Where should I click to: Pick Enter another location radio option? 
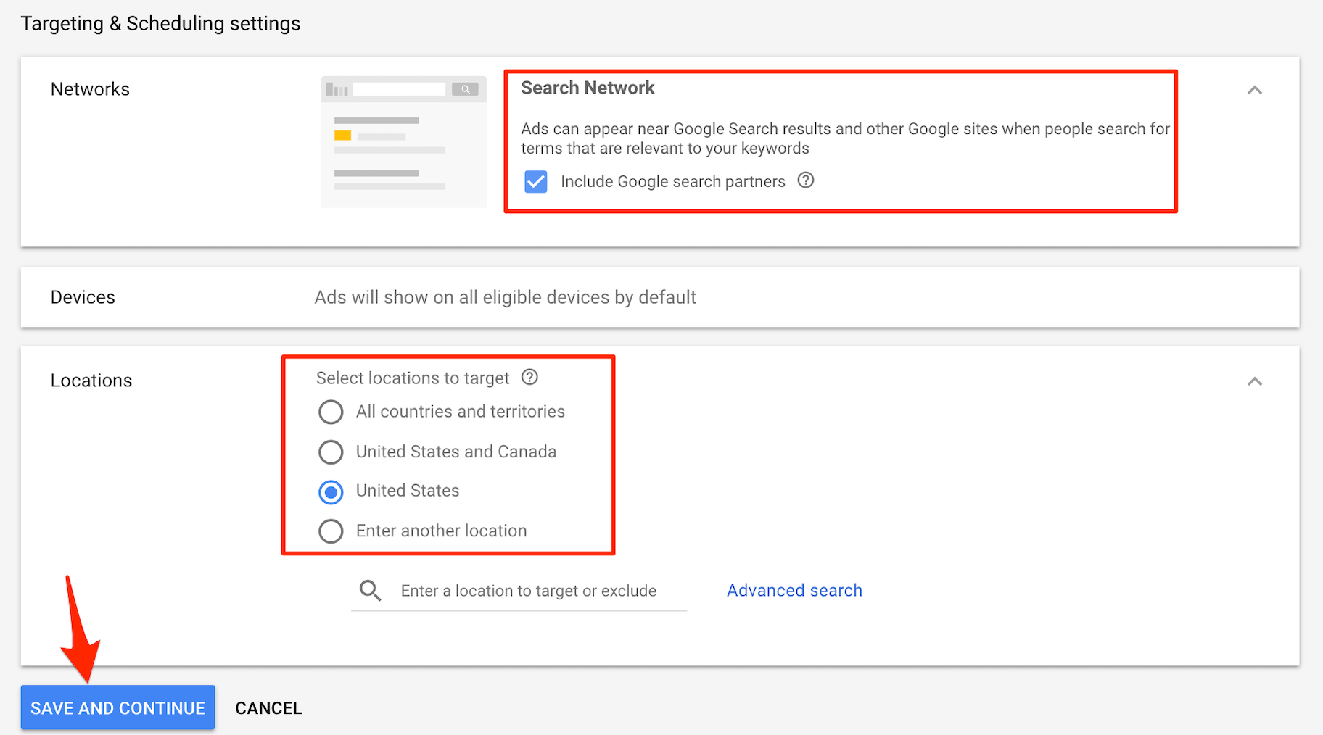(331, 531)
